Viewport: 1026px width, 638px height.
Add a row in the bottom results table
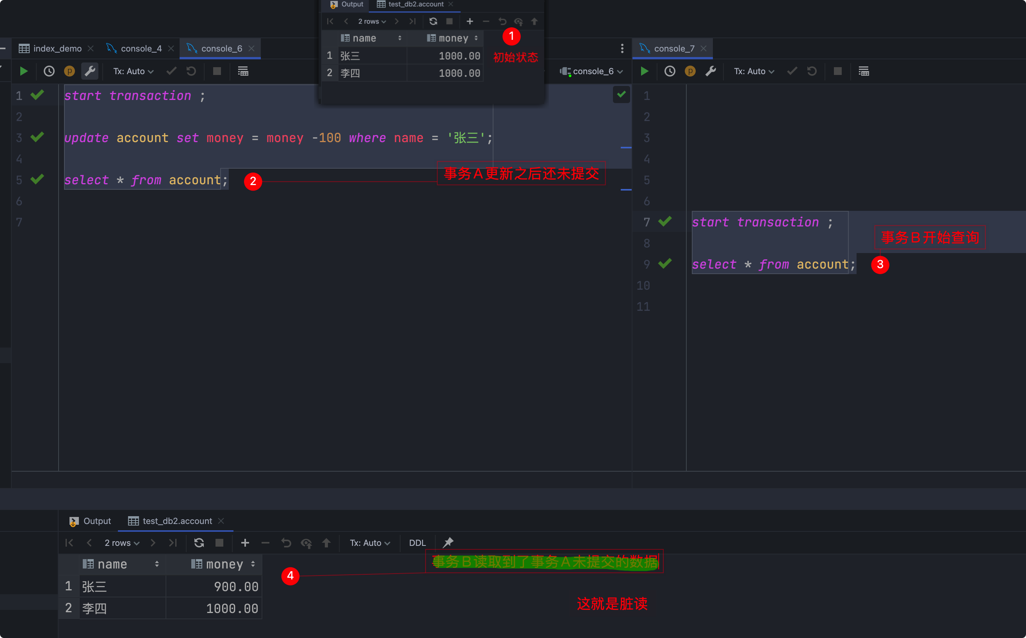(245, 543)
